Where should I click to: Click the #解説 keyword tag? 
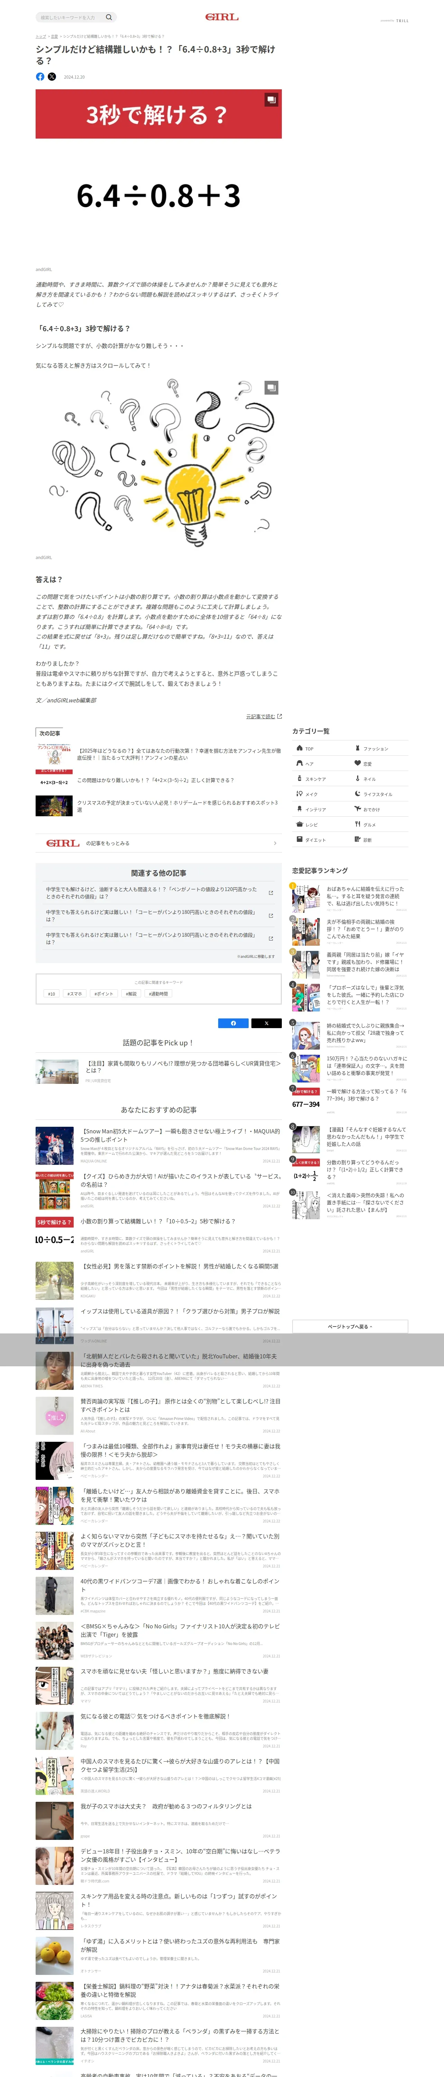click(131, 993)
